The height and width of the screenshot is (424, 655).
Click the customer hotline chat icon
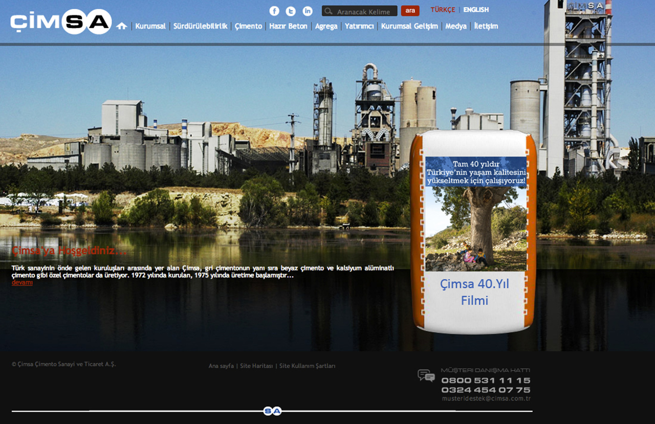tap(426, 376)
